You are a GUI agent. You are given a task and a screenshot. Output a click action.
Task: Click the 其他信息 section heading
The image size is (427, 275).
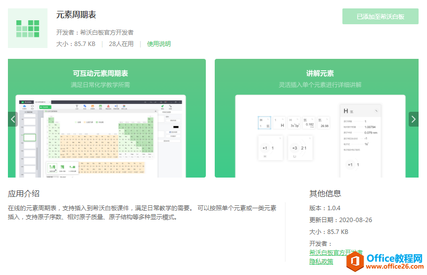pos(325,193)
